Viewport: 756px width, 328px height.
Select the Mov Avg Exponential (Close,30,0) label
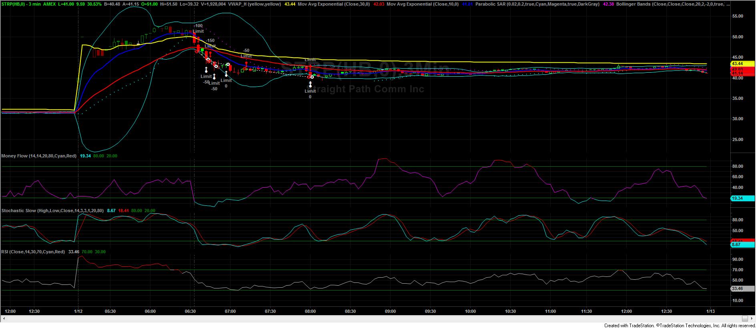tap(340, 4)
